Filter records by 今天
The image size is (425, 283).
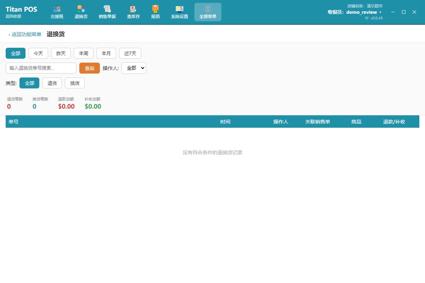coord(38,53)
